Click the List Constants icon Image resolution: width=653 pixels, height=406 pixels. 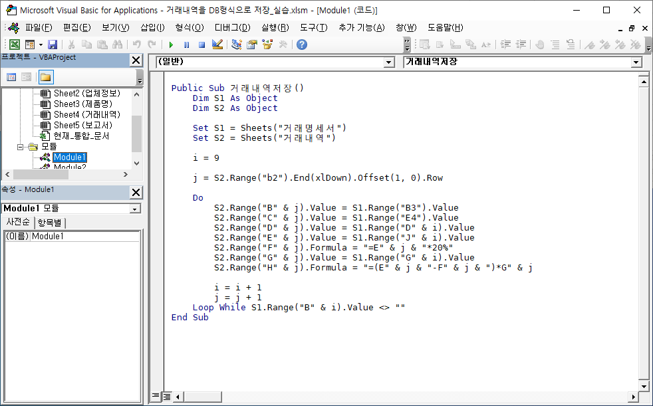[440, 45]
